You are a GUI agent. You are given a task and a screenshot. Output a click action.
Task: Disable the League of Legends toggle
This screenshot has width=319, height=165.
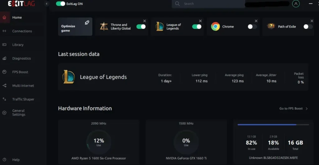tap(197, 27)
